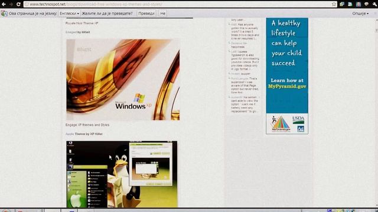Click the page vertical scrollbar
The image size is (378, 212).
[376, 112]
